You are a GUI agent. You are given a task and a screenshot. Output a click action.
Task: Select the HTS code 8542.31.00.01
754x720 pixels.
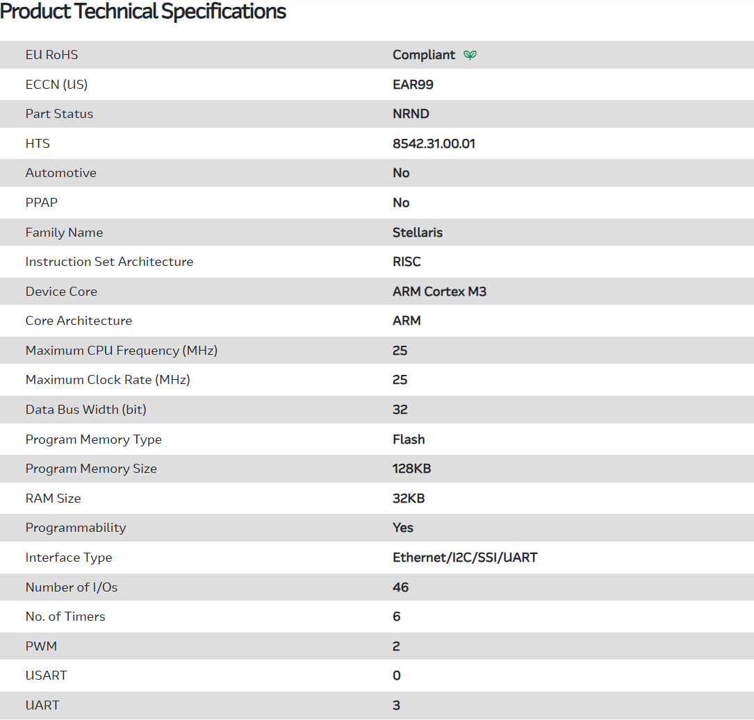(x=434, y=144)
